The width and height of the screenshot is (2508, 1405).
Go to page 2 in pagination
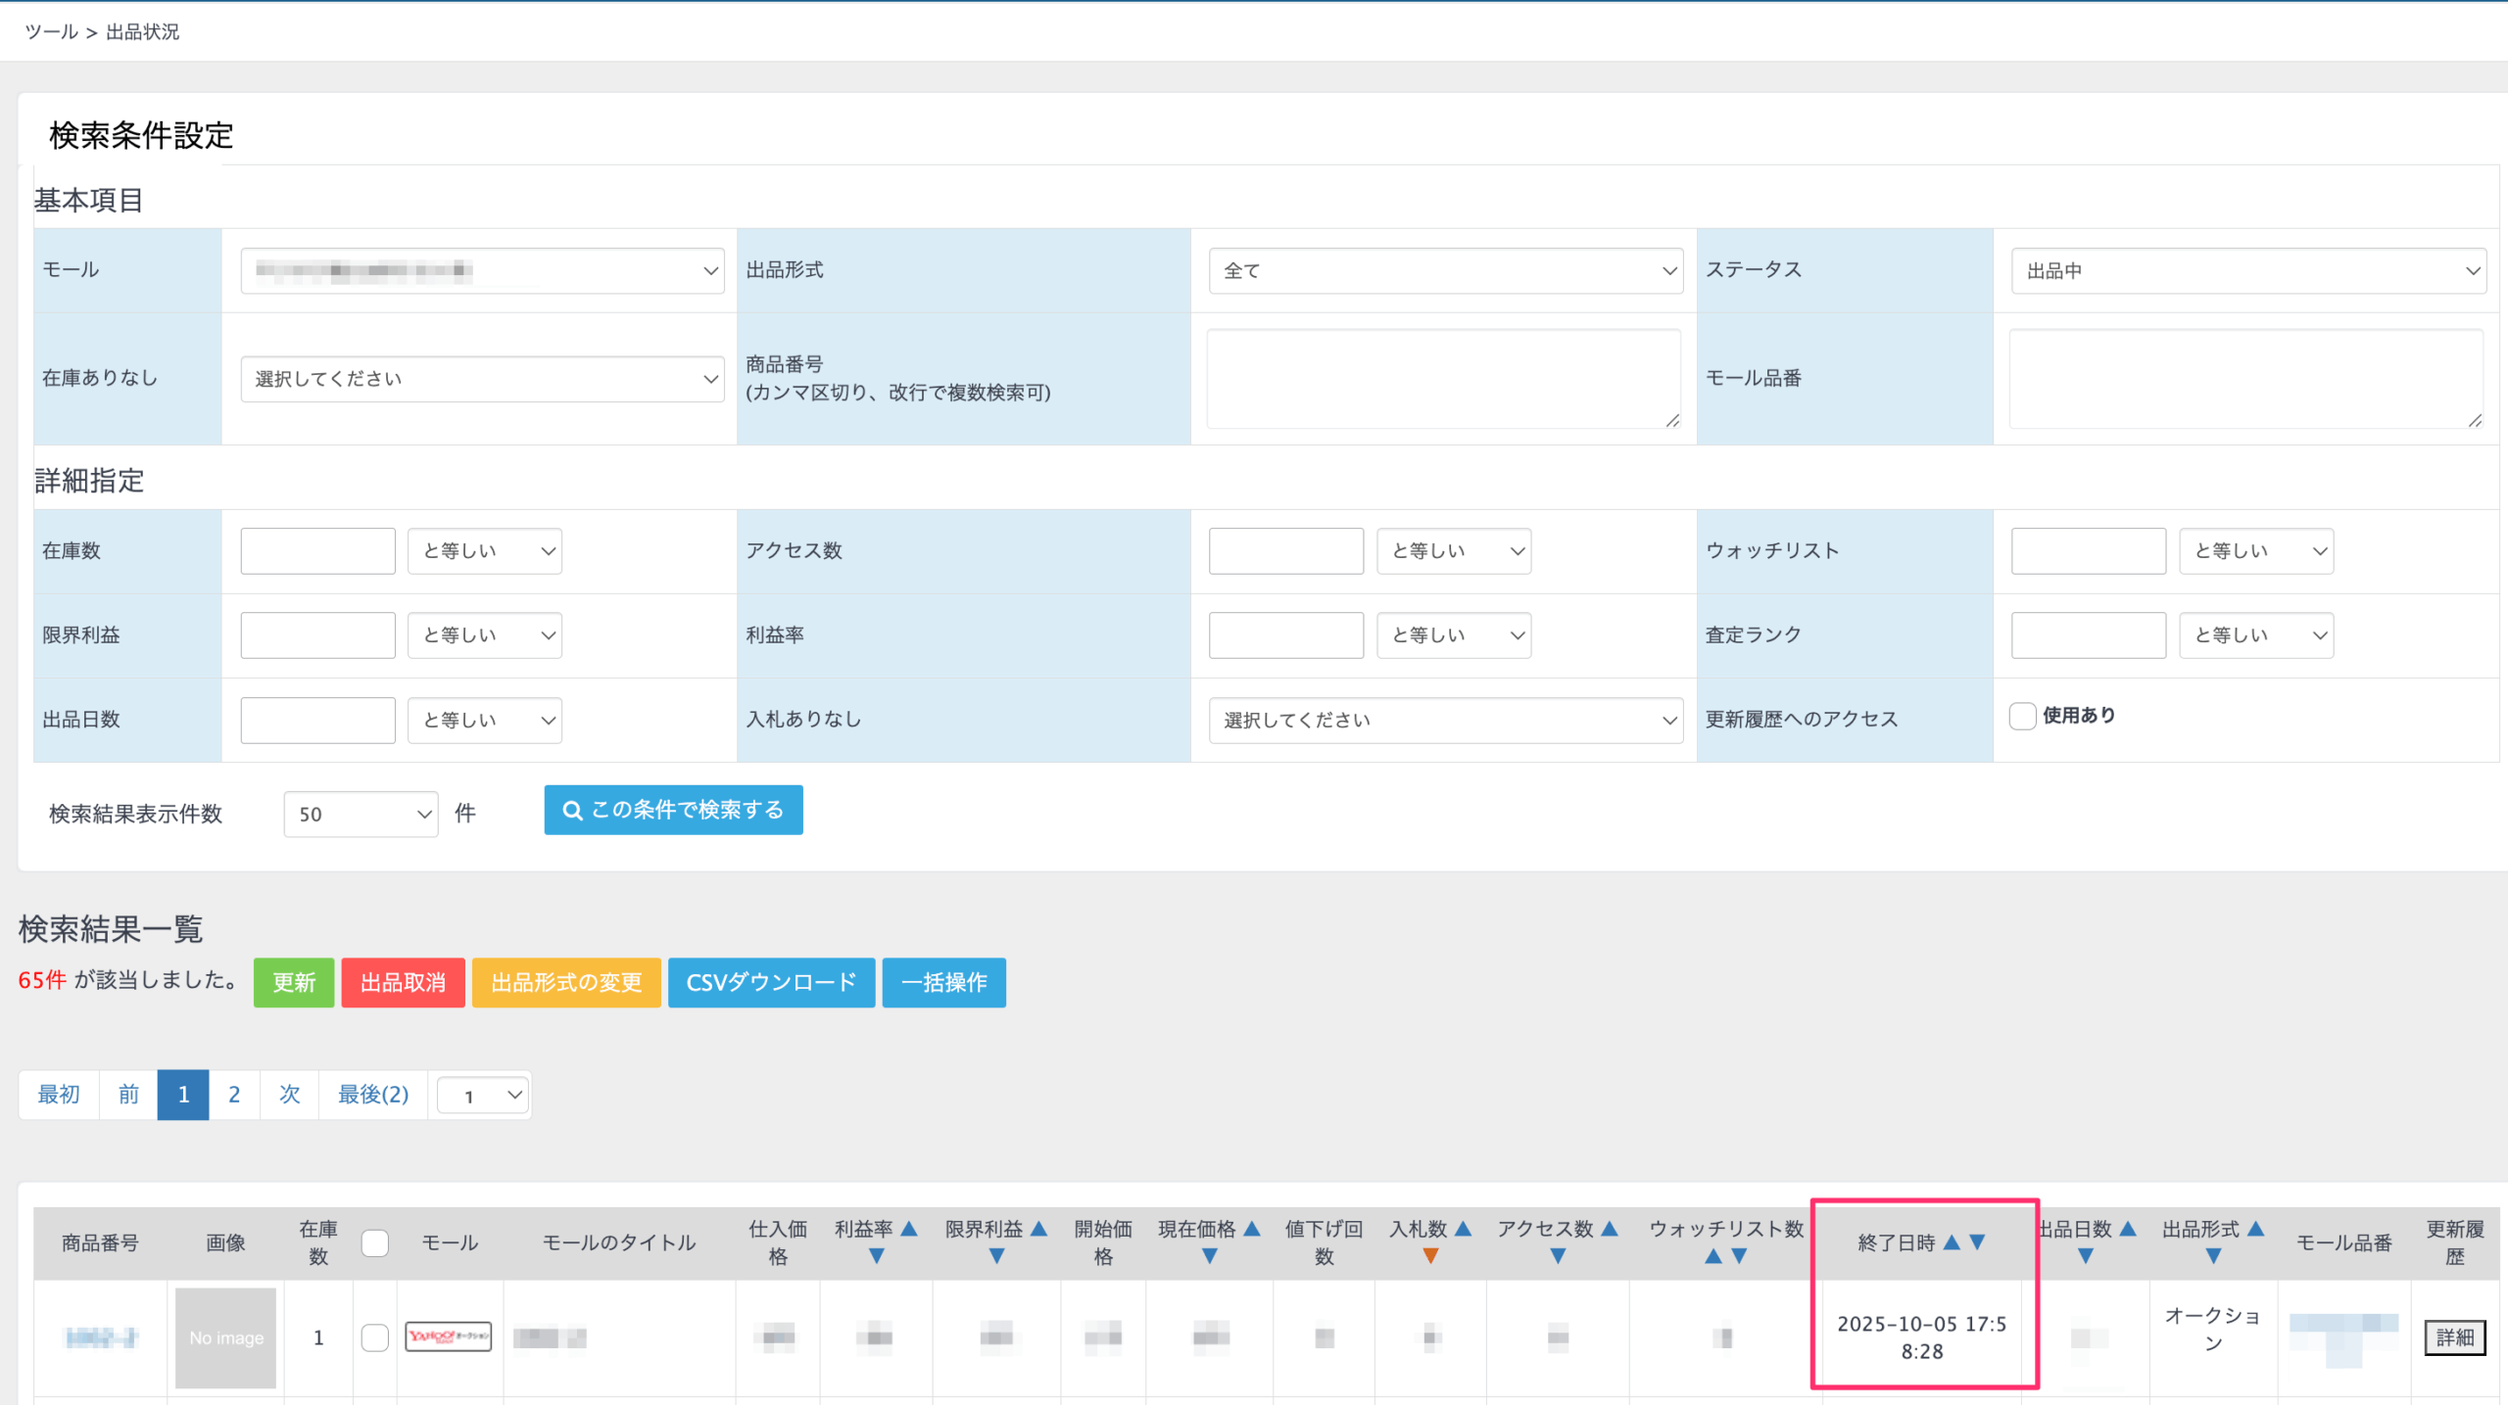[x=234, y=1095]
